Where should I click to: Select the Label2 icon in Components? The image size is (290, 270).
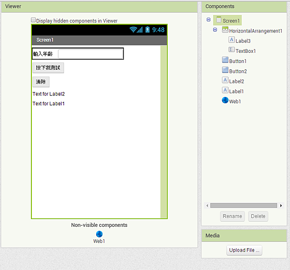click(225, 80)
